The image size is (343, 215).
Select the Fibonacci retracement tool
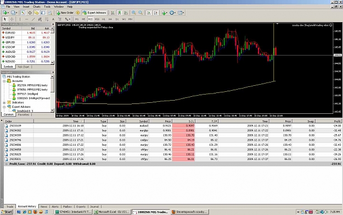(x=47, y=19)
